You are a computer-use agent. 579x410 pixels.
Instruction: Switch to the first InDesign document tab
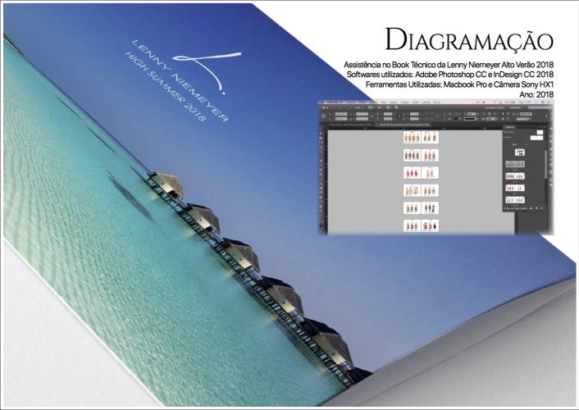pos(351,125)
